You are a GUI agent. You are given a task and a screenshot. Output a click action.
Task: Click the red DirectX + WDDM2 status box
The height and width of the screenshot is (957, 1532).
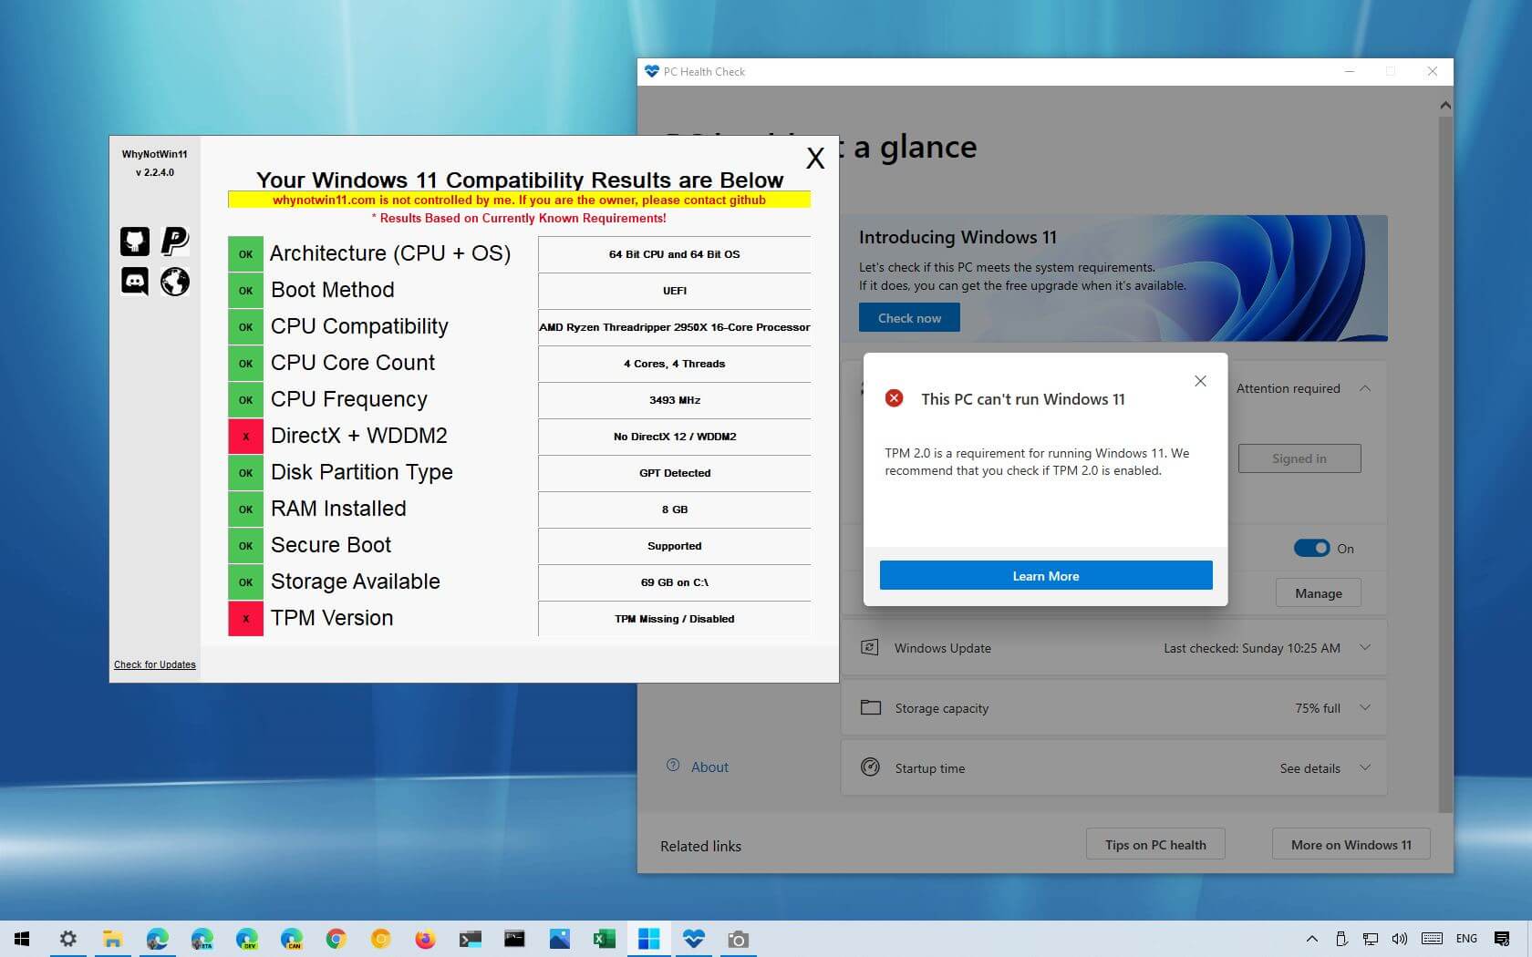click(x=245, y=437)
